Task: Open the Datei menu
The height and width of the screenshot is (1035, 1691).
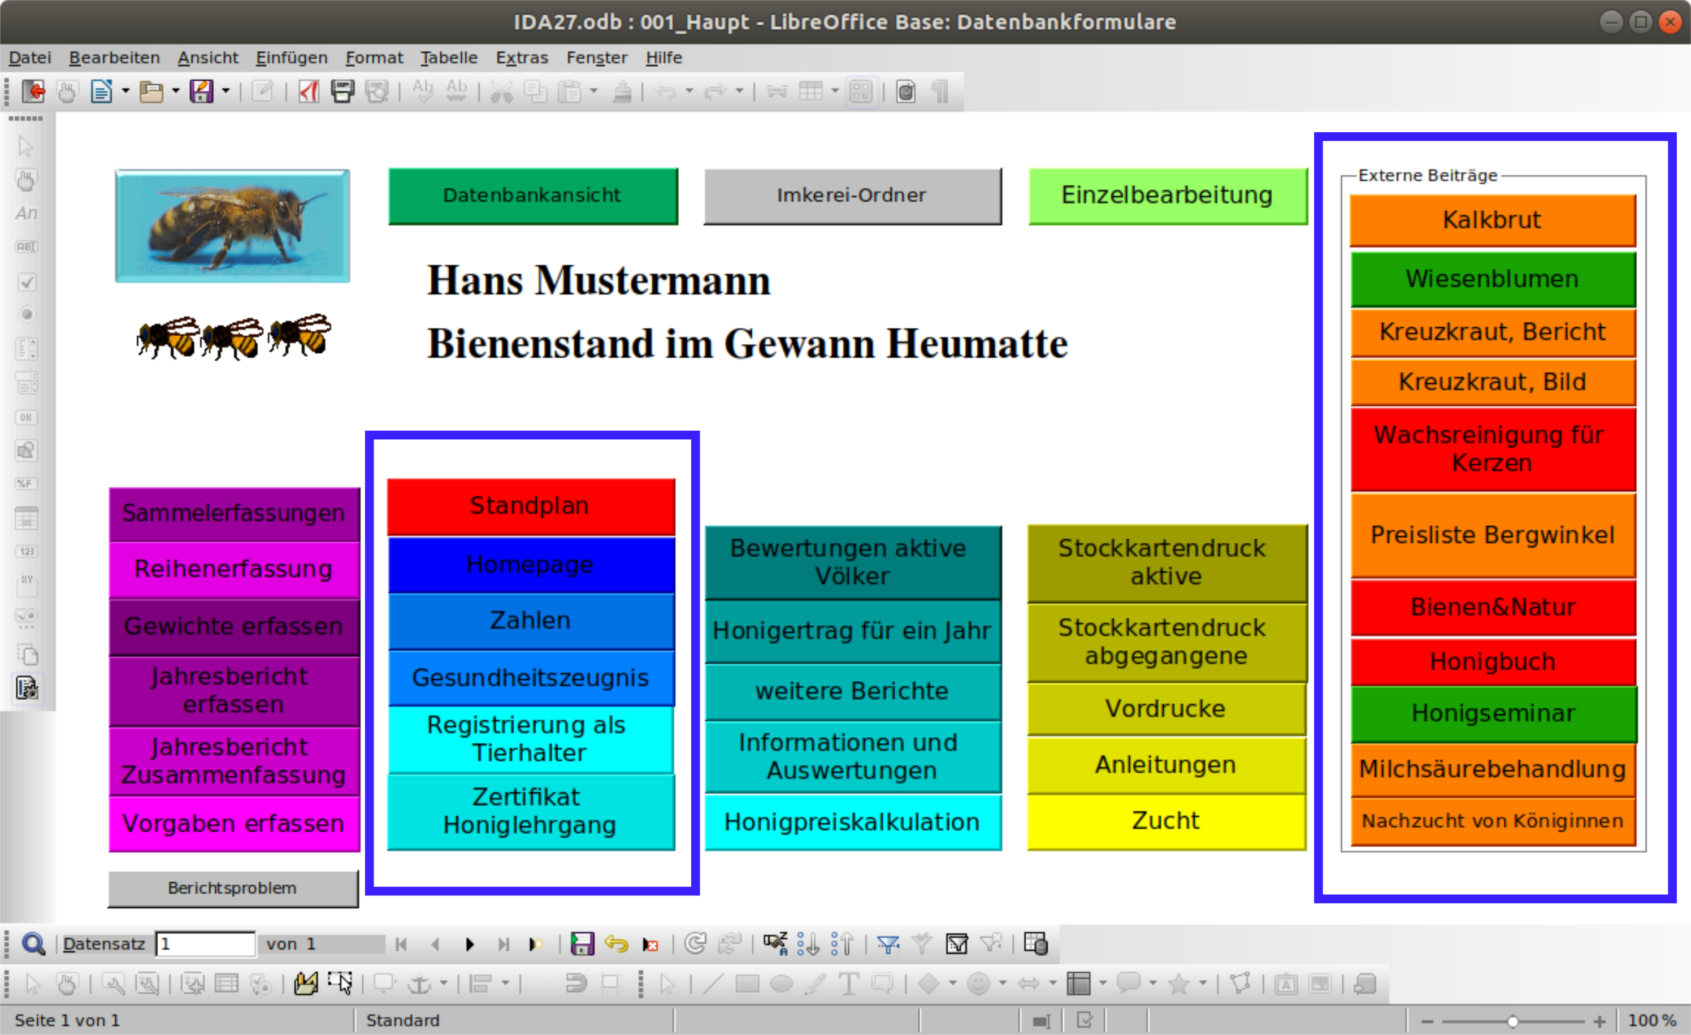Action: (29, 58)
